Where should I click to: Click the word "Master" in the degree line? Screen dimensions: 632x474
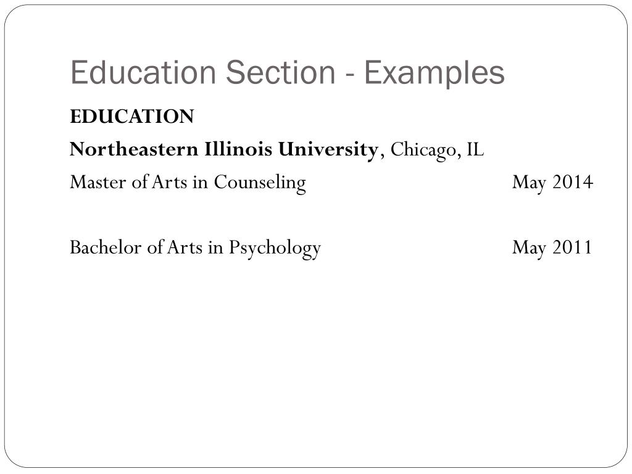[98, 182]
